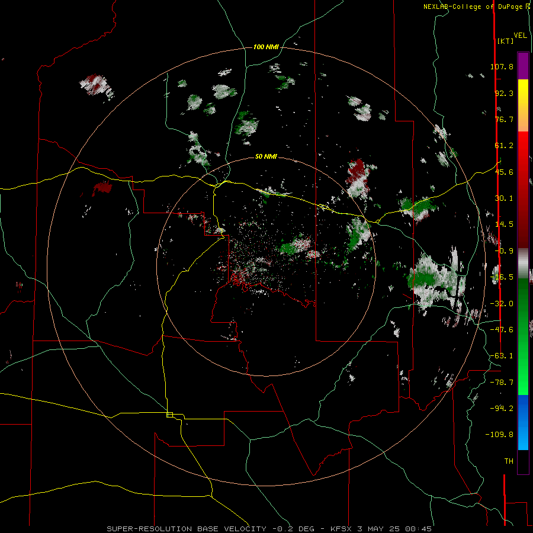Click the -78.7 scale value

[x=502, y=383]
